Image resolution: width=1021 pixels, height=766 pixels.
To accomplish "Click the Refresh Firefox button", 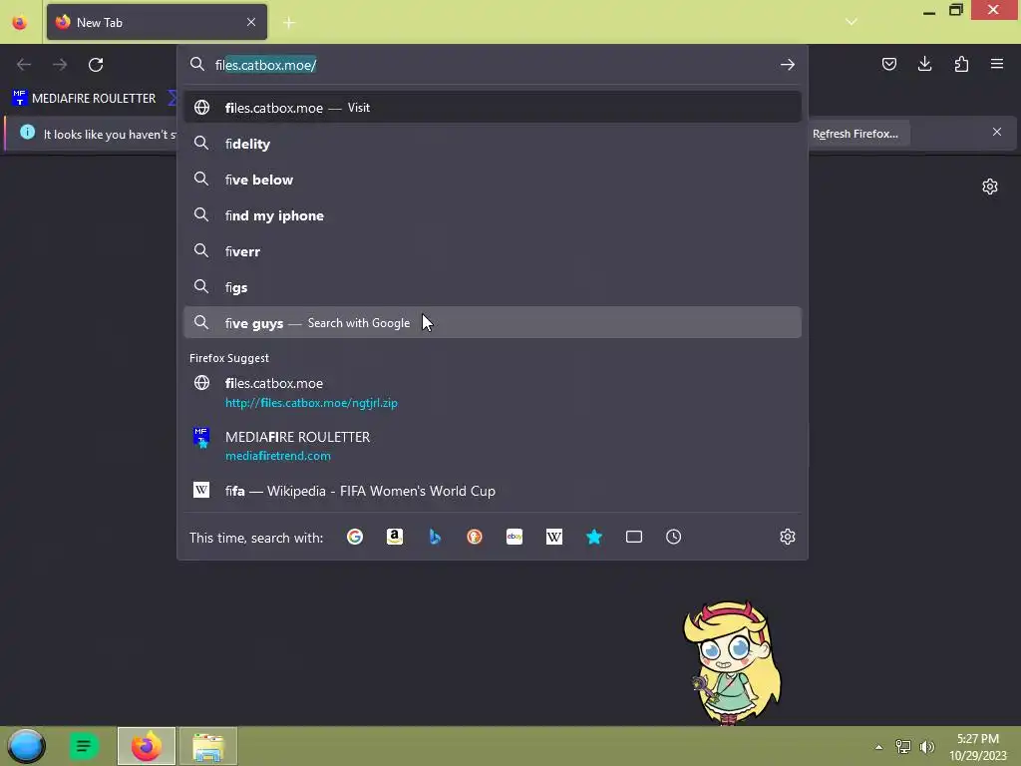I will [x=854, y=134].
